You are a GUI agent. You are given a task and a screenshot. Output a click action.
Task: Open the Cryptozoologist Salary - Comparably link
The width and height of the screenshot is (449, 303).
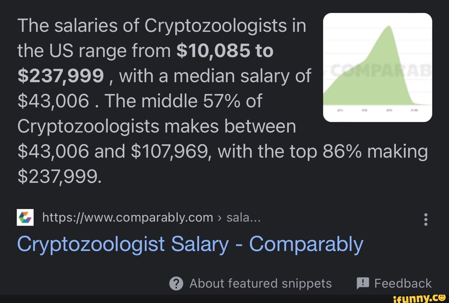(x=190, y=244)
